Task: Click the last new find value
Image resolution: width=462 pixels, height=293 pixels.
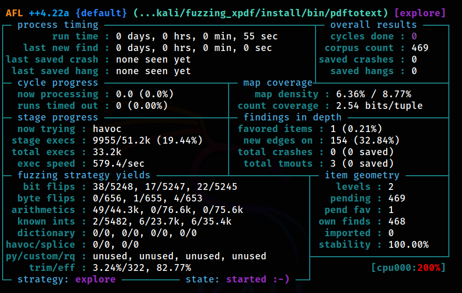Action: pos(194,48)
